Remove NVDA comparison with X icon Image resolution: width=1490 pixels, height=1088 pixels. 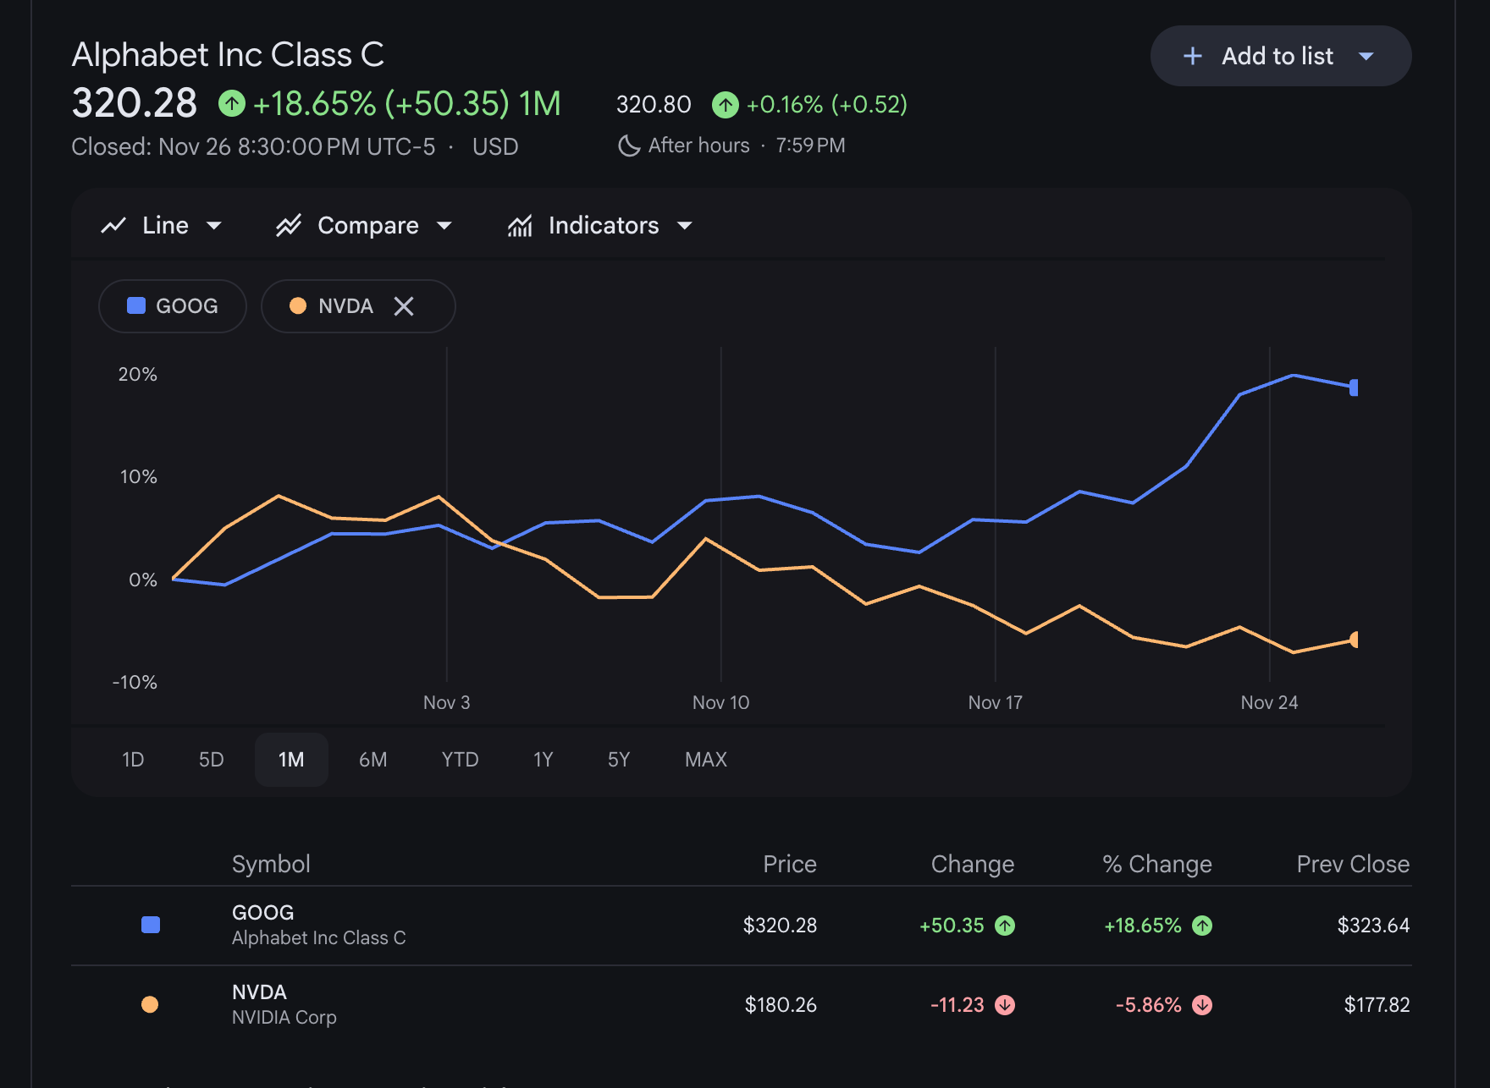(x=404, y=306)
